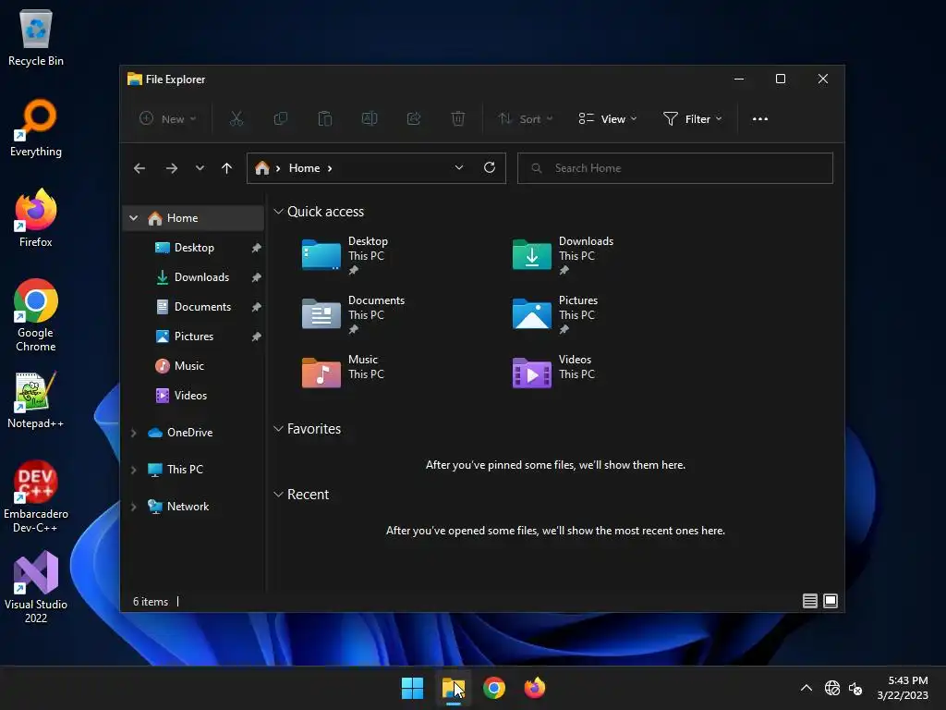Refresh the Home folder view

click(x=490, y=168)
